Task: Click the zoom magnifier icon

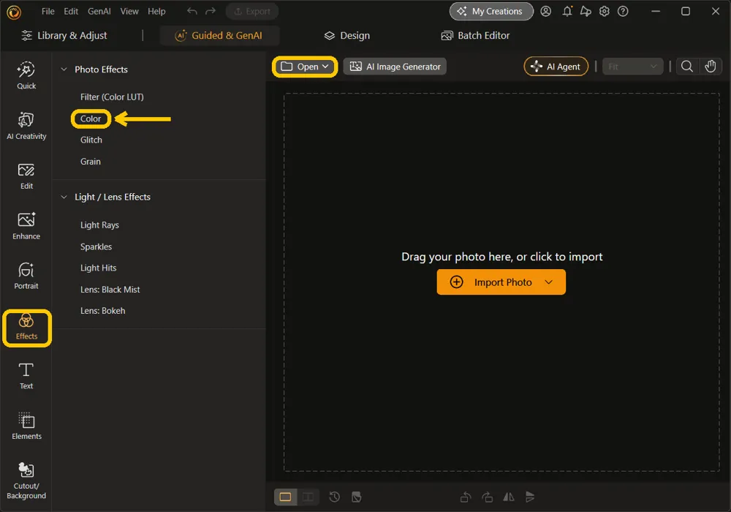Action: (x=686, y=67)
